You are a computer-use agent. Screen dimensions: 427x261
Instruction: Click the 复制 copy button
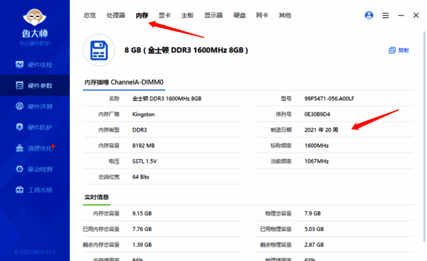point(399,50)
